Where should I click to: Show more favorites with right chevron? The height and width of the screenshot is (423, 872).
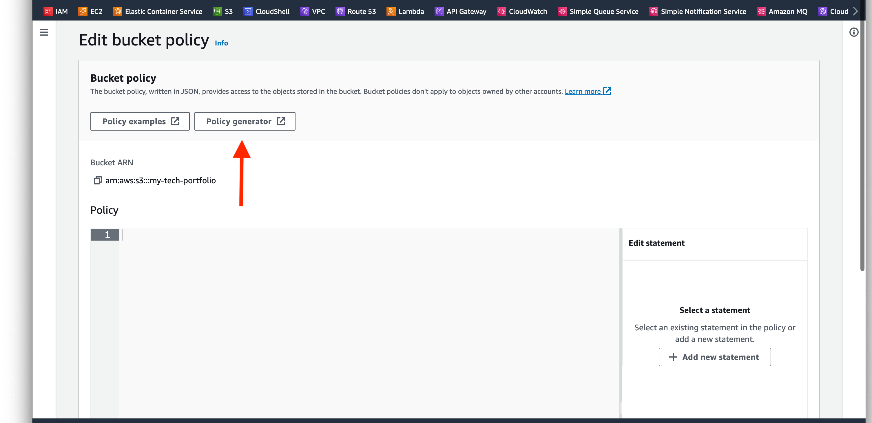(855, 11)
